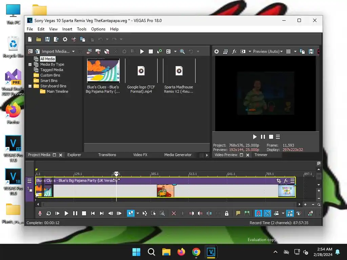The image size is (347, 260).
Task: Play the timeline from transport bar
Action: [x=66, y=213]
